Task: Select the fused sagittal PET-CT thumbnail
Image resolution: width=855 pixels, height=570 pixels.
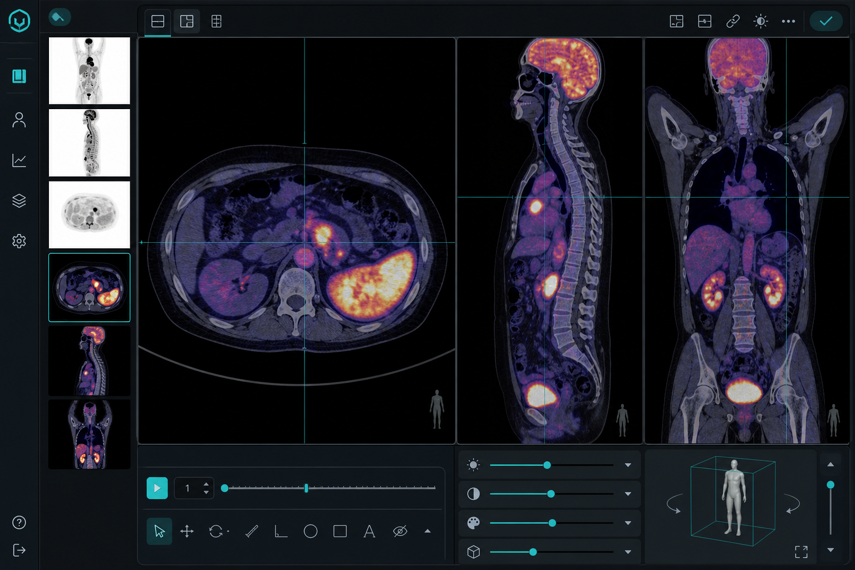Action: click(90, 361)
